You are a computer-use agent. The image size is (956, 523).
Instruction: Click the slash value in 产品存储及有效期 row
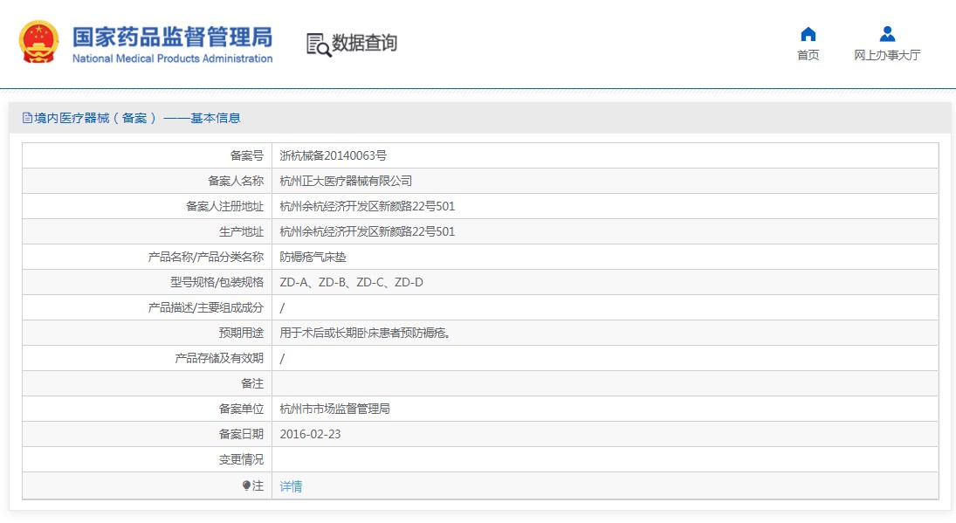click(282, 359)
